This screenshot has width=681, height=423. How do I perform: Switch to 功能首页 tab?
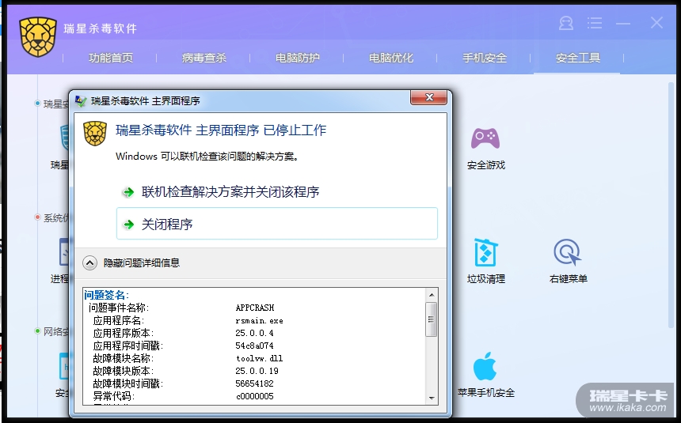pos(111,58)
